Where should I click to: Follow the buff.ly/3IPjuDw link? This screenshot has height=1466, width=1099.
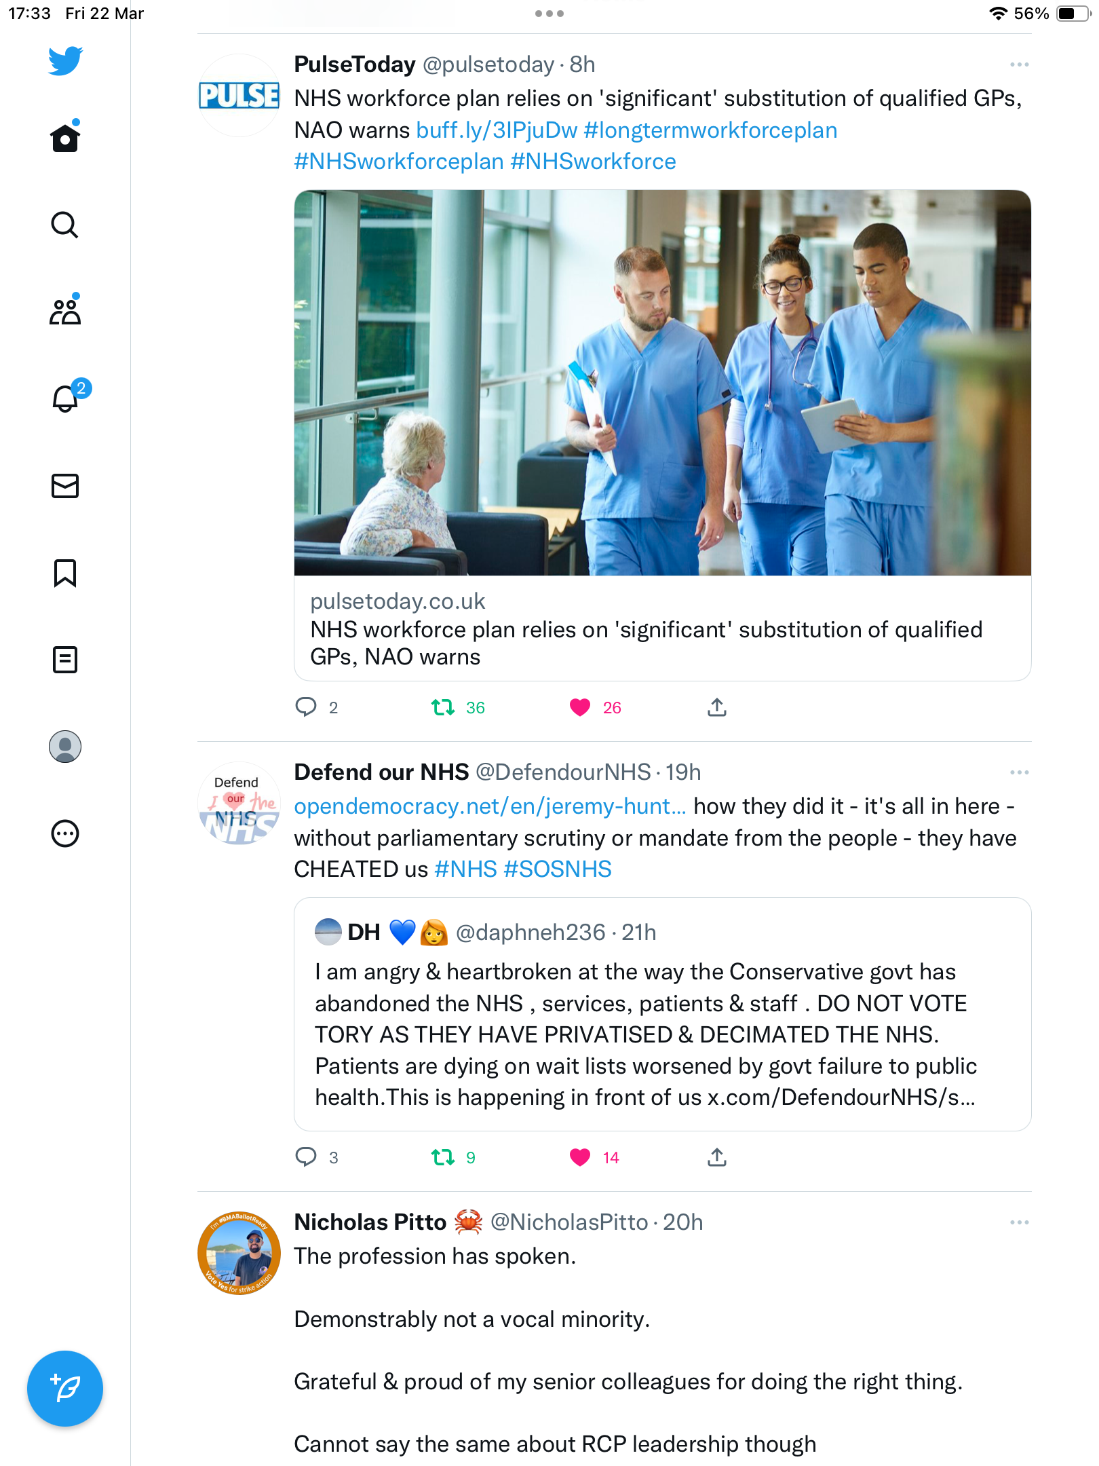click(497, 130)
